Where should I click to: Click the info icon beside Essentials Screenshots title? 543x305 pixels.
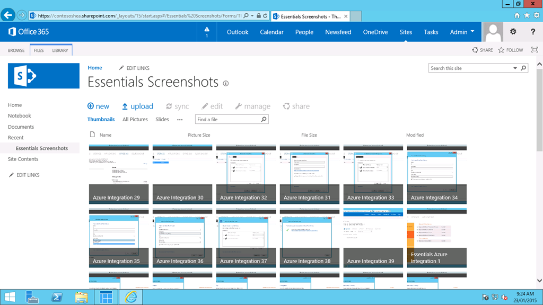coord(226,84)
